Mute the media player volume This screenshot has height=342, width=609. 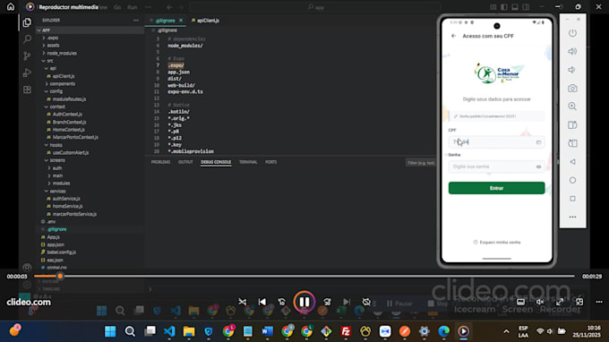[540, 302]
